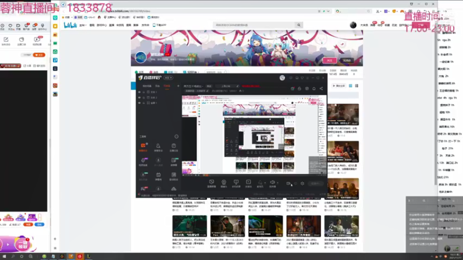
Task: Click the yellow star favorites icon in browser sidebar
Action: (55, 26)
